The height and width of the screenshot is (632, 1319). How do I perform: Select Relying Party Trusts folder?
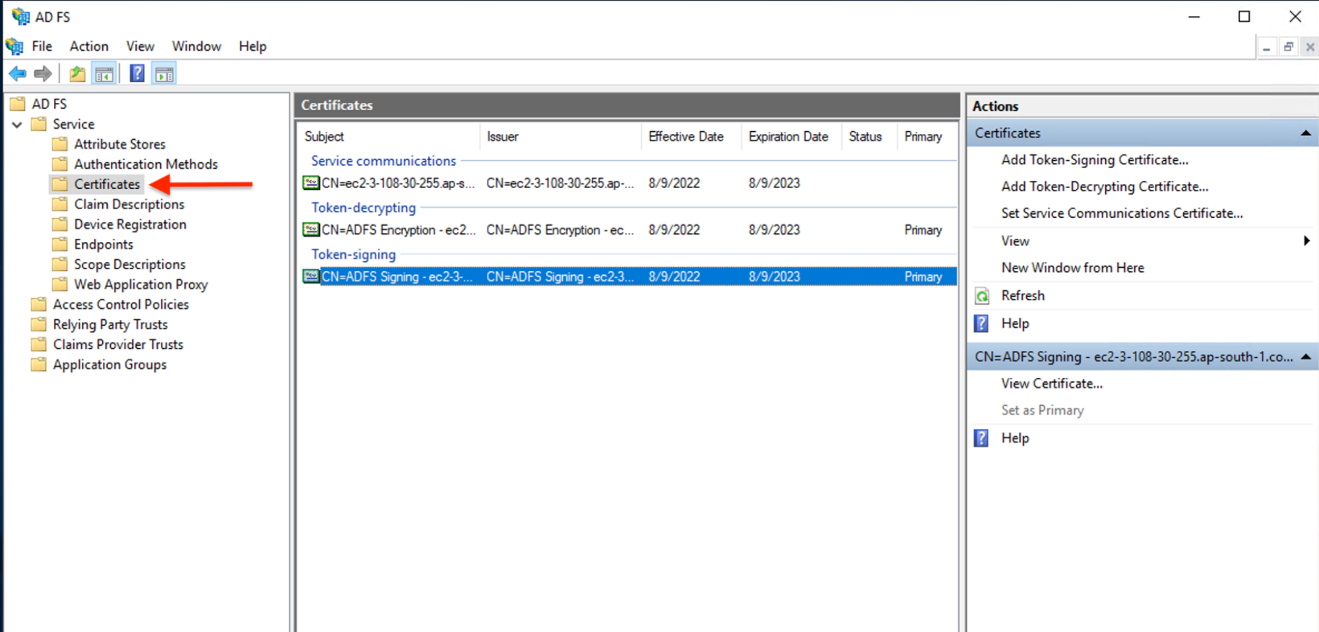[110, 325]
